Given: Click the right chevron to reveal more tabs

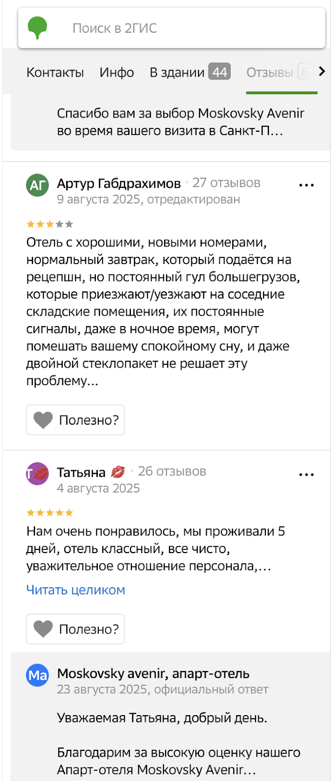Looking at the screenshot, I should [x=322, y=71].
